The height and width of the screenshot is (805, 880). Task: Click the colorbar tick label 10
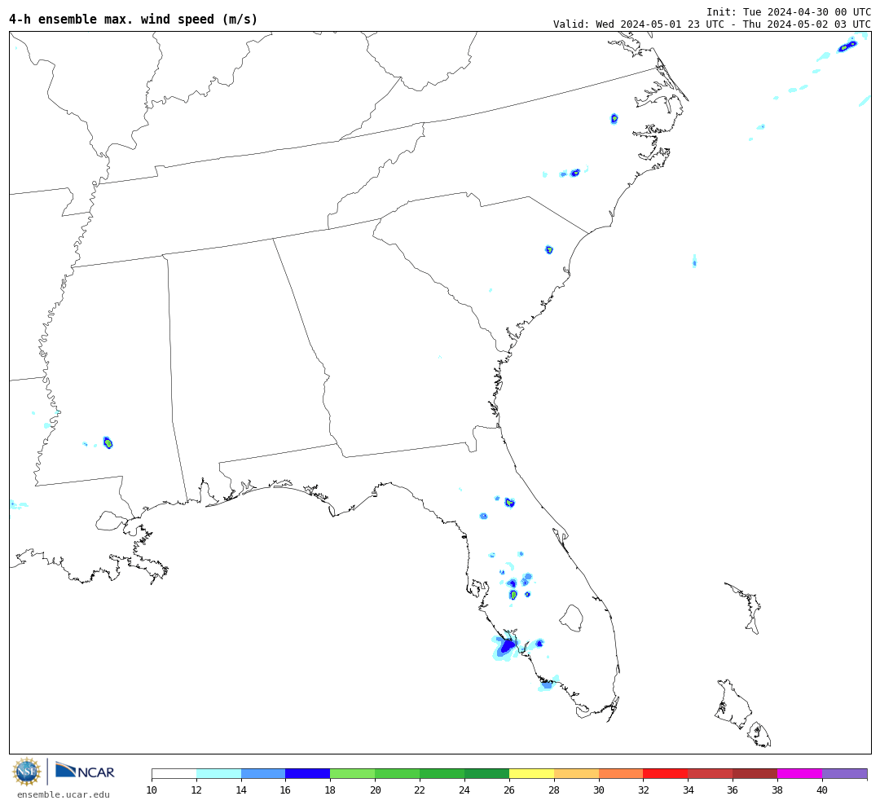tap(152, 790)
